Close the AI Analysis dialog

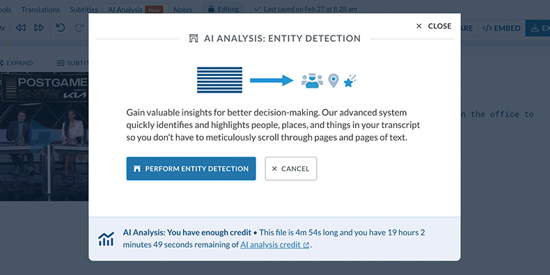[434, 26]
